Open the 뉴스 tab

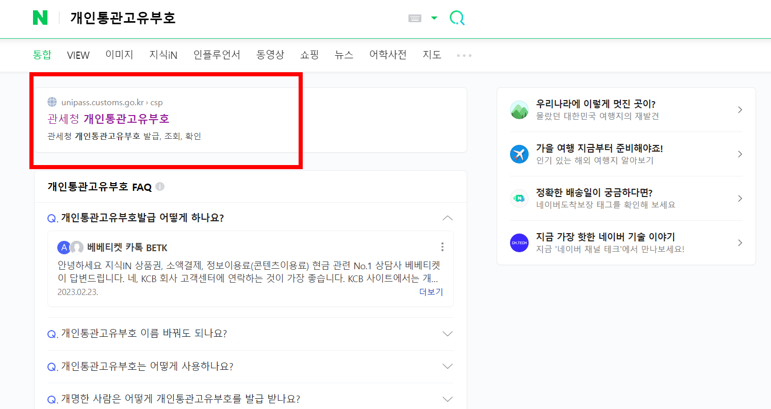tap(344, 55)
